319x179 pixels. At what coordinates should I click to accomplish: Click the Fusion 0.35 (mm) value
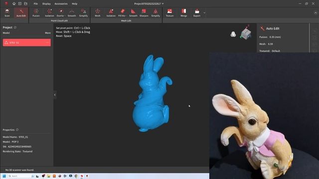[275, 37]
